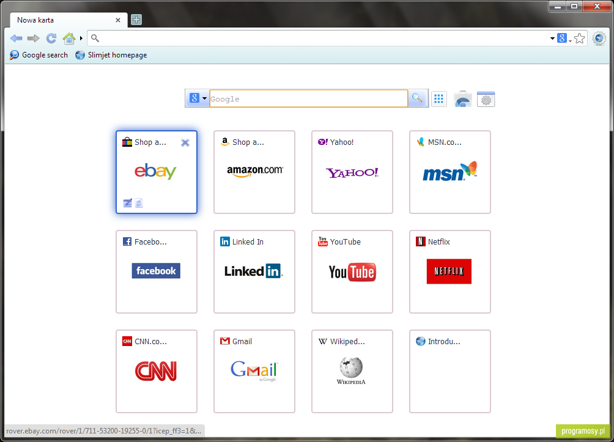Open the eBay speed dial tile
The height and width of the screenshot is (442, 614).
click(x=156, y=172)
